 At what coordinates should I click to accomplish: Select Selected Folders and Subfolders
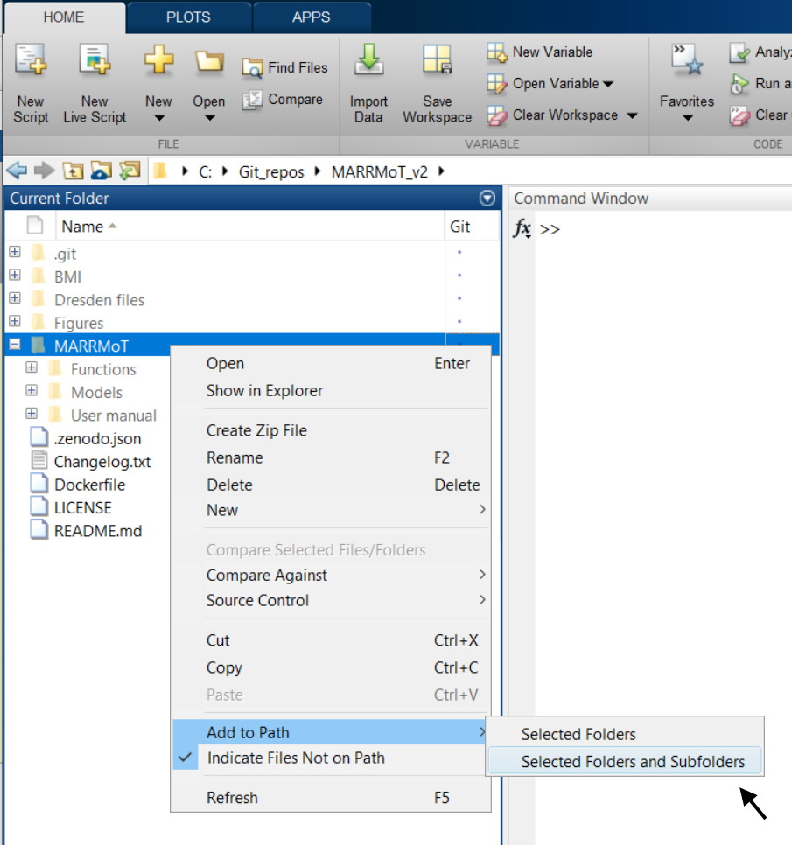tap(625, 761)
